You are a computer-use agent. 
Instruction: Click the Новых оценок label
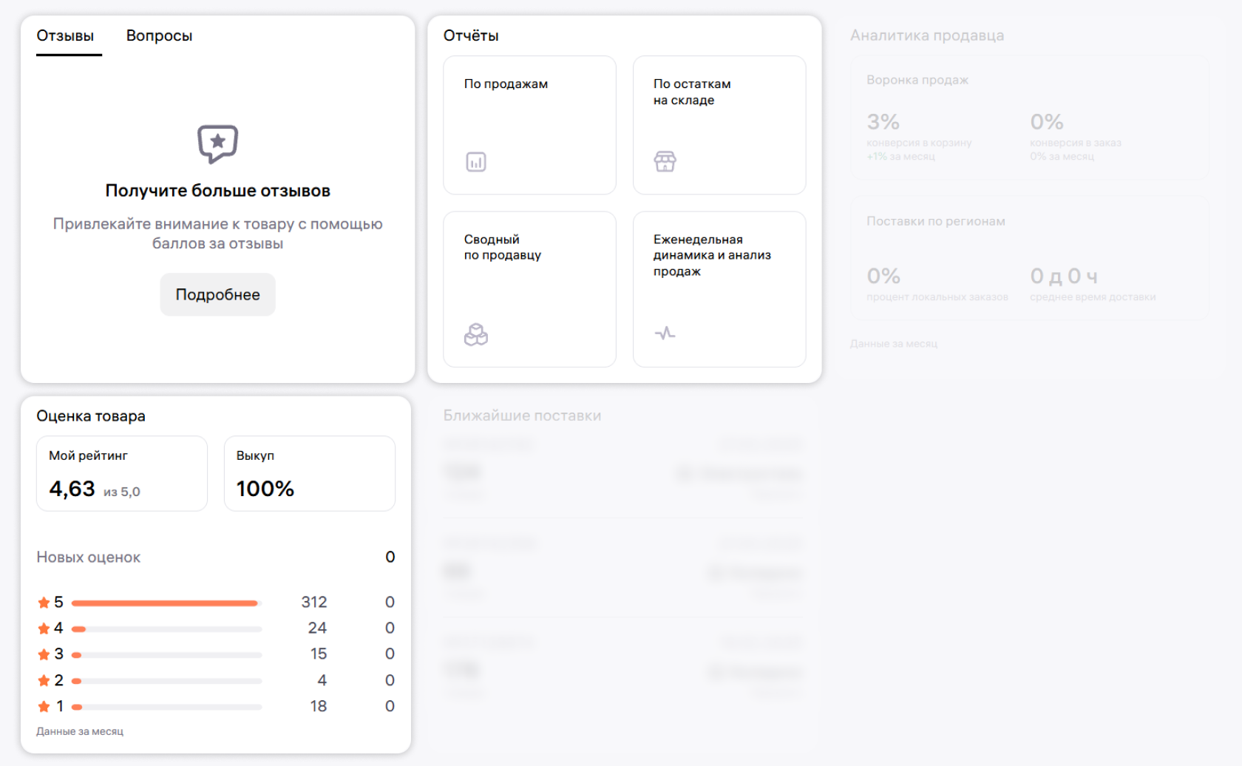click(89, 557)
